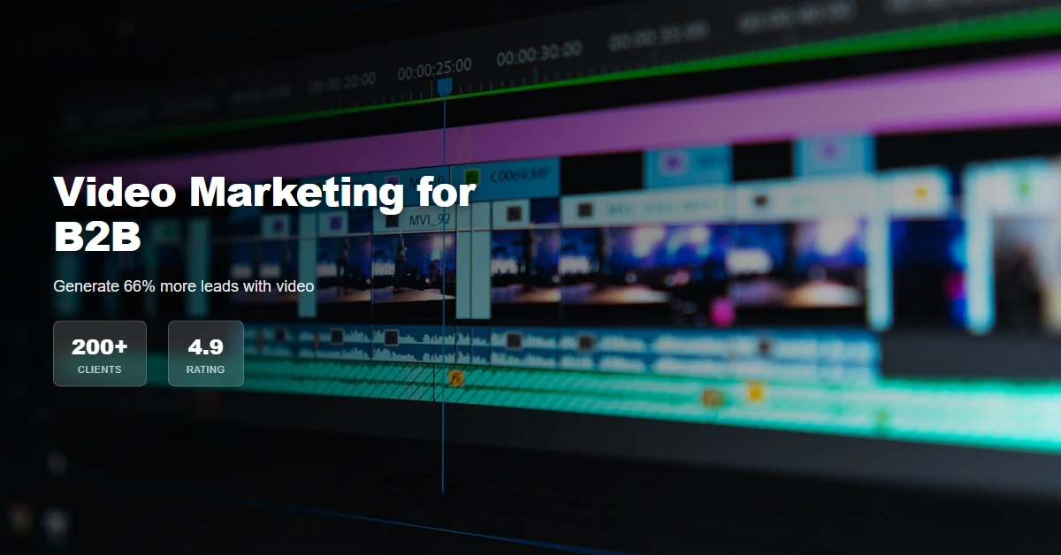Select the "4.9 Rating" stat card
The image size is (1061, 555).
point(205,354)
